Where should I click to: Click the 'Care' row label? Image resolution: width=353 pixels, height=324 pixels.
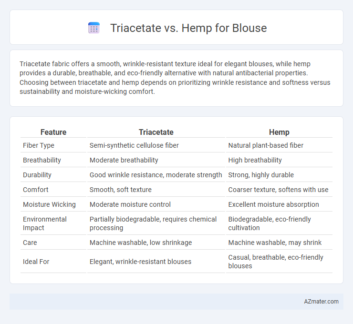30,243
